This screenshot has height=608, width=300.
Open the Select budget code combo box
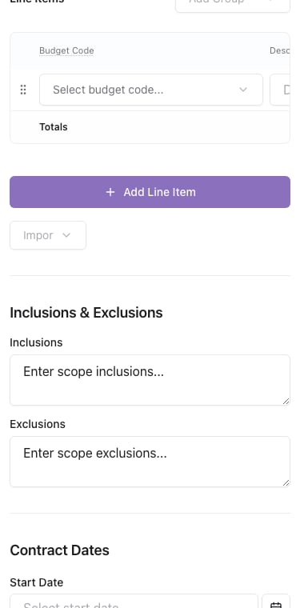tap(151, 90)
